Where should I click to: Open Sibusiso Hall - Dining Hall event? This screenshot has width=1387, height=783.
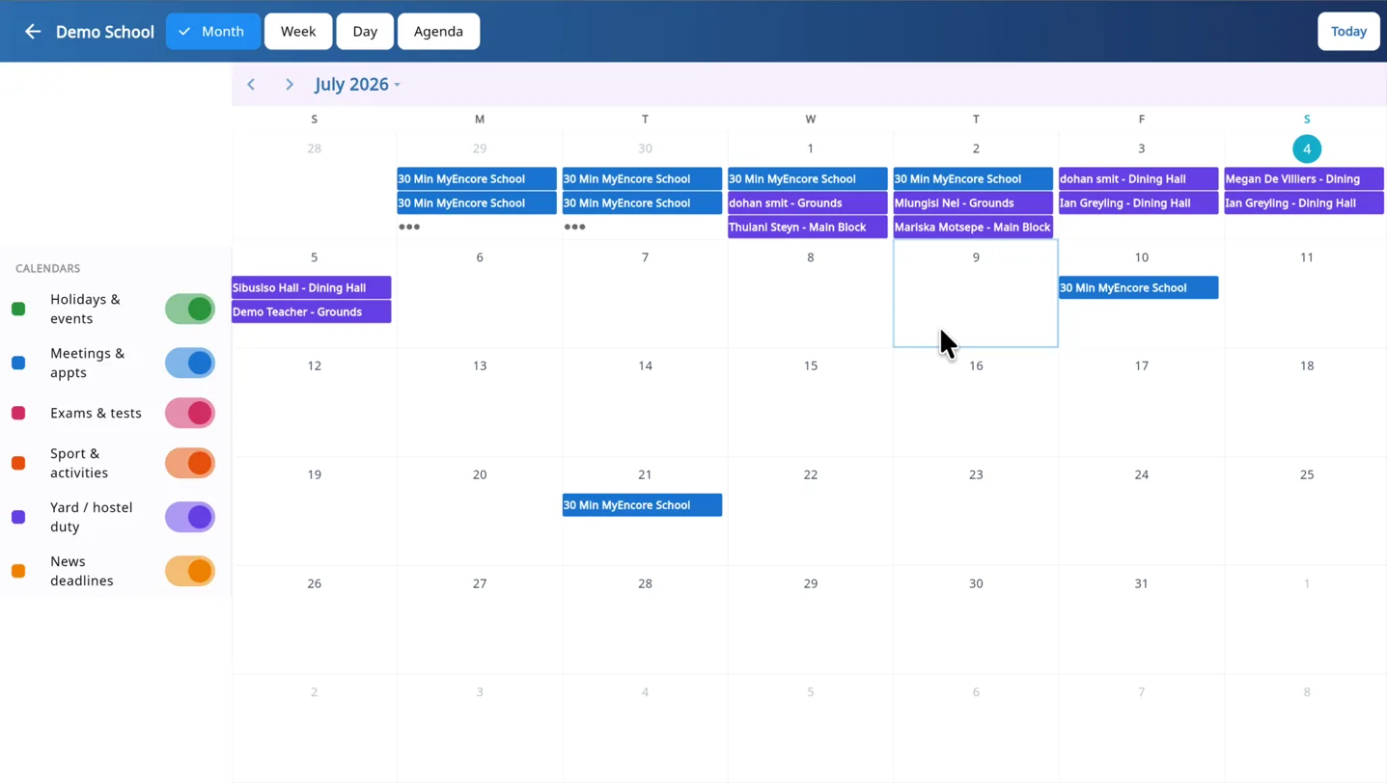pyautogui.click(x=311, y=287)
